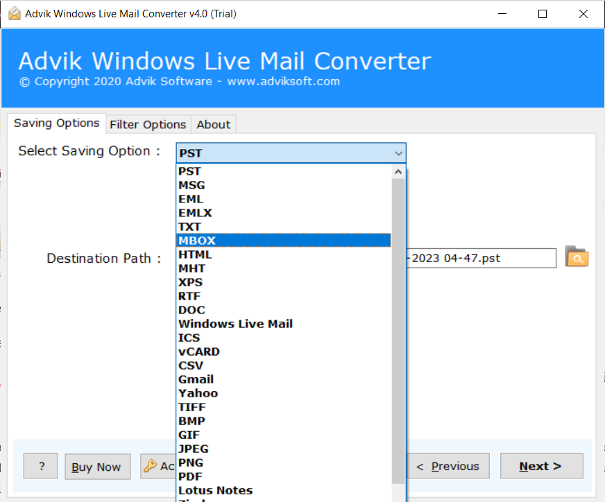Choose MSG from the saving list
Viewport: 605px width, 502px height.
click(x=284, y=185)
